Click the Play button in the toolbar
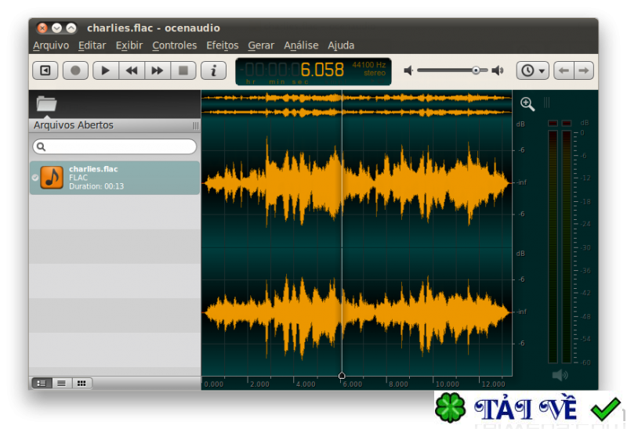The height and width of the screenshot is (429, 627). pyautogui.click(x=106, y=70)
